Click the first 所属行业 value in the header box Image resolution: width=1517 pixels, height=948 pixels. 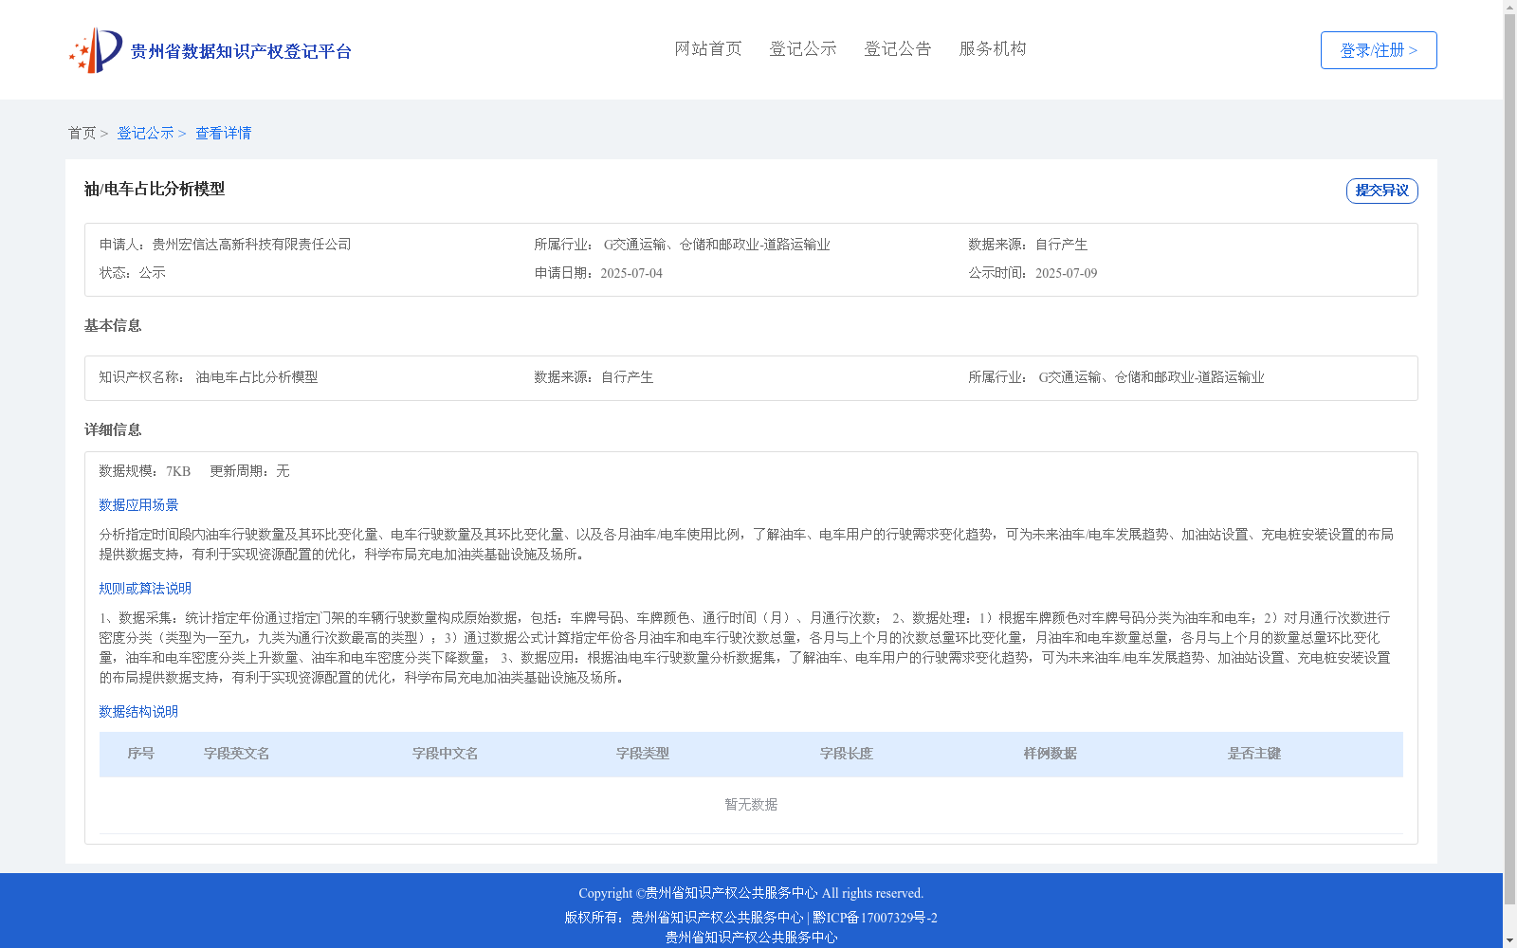pos(717,245)
